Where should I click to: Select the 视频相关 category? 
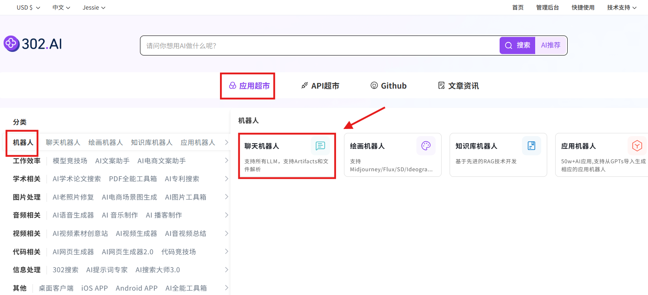(x=26, y=234)
